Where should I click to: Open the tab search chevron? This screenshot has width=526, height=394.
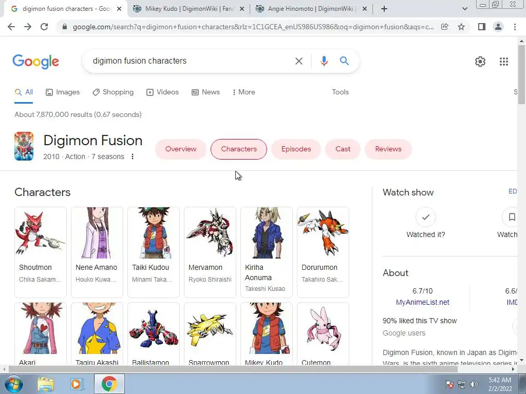[x=464, y=9]
